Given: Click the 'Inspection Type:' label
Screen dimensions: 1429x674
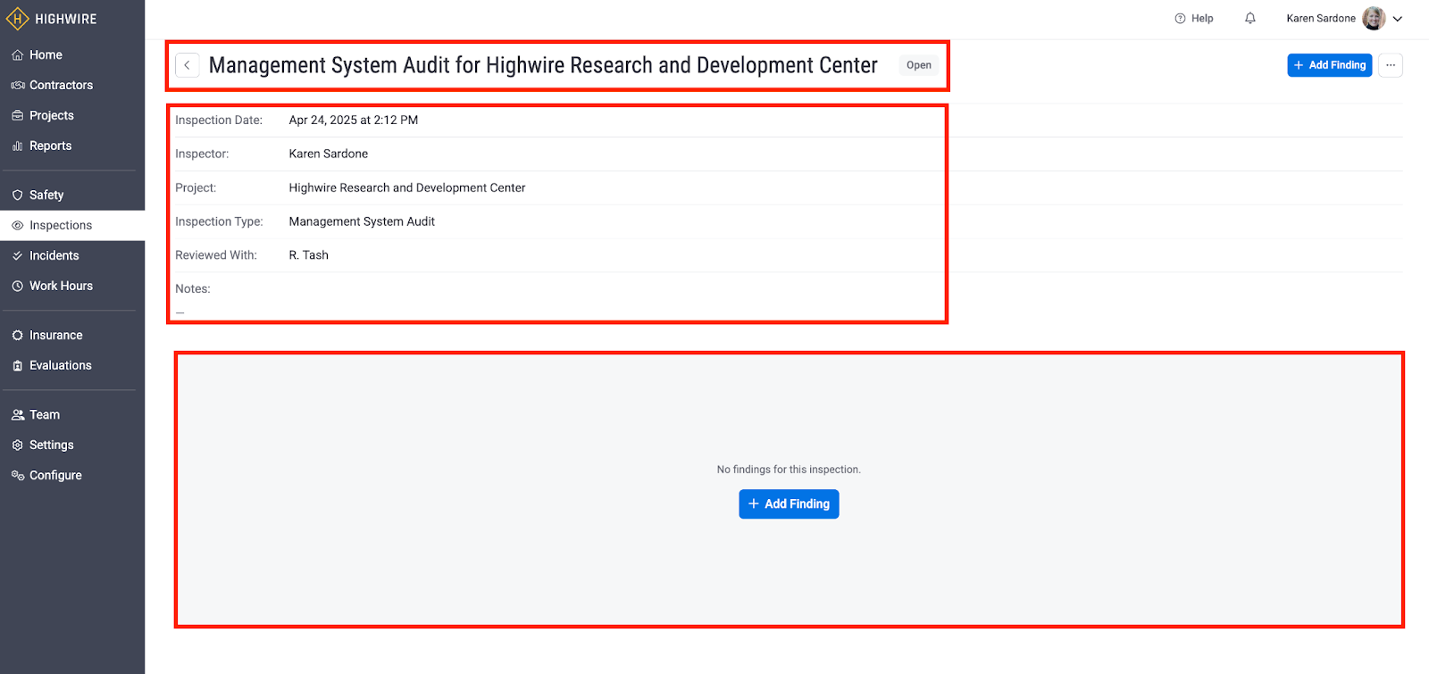Looking at the screenshot, I should 219,222.
